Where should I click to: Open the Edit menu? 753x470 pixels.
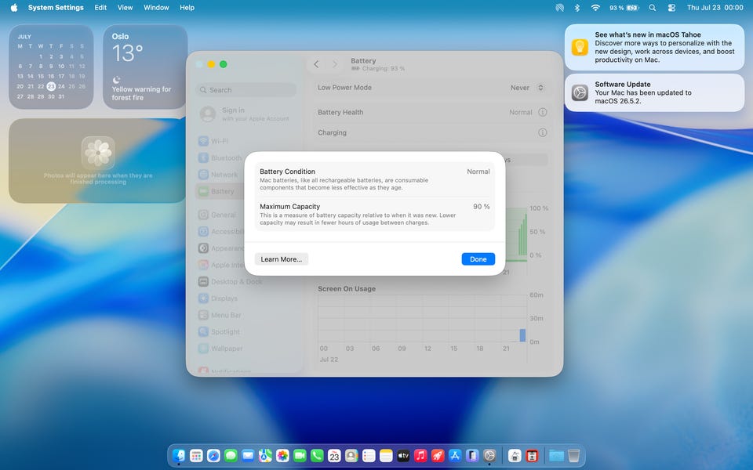[100, 8]
